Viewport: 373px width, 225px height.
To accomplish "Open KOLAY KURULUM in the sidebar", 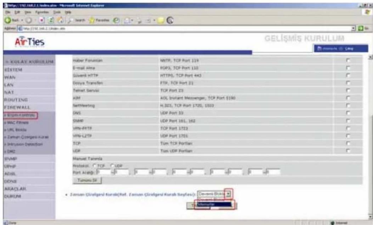I will [x=29, y=62].
